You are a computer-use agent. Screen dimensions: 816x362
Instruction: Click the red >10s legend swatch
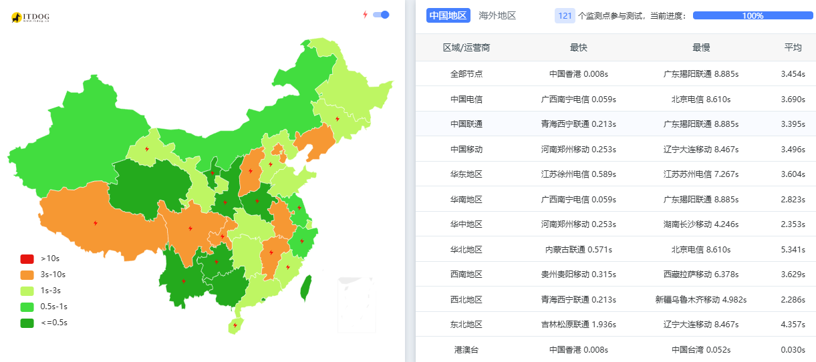pyautogui.click(x=27, y=258)
